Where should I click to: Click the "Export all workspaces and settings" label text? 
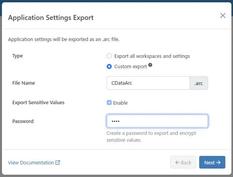(x=152, y=56)
